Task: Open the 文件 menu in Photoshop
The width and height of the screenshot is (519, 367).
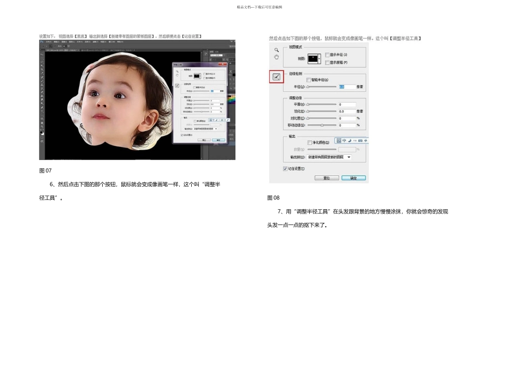Action: tap(49, 42)
